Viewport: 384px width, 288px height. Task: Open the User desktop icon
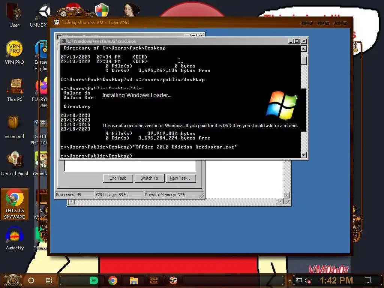coord(14,15)
